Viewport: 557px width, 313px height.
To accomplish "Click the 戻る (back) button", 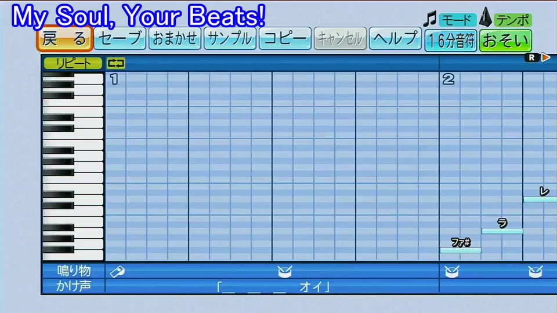I will pos(64,38).
